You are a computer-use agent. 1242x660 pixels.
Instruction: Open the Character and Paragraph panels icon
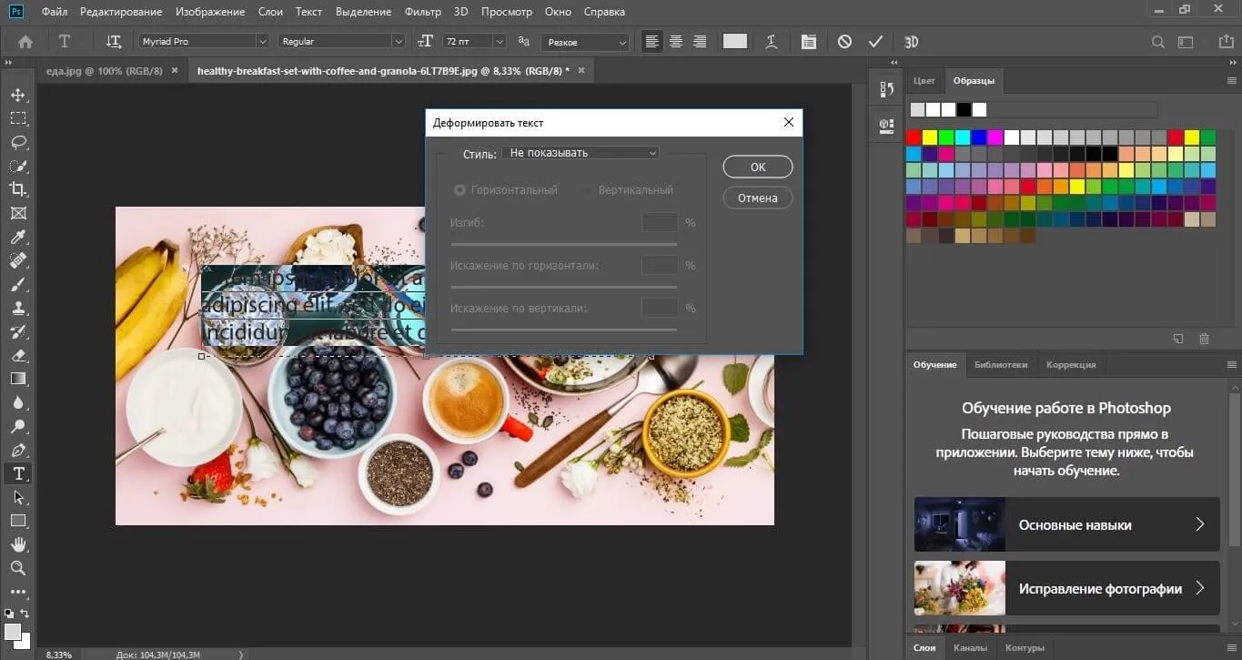pos(809,42)
